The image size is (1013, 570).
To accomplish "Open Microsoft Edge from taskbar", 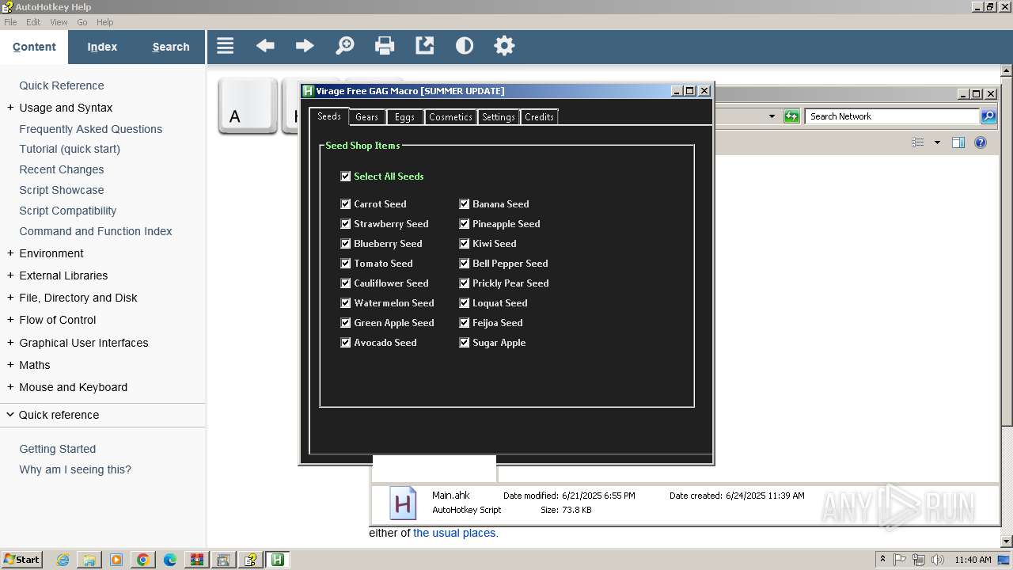I will (170, 560).
